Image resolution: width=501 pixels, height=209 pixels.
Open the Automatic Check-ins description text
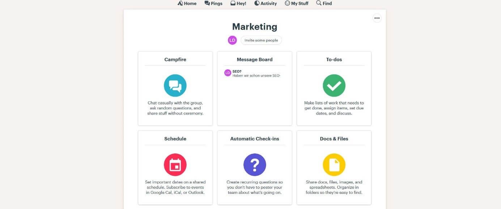click(x=255, y=187)
